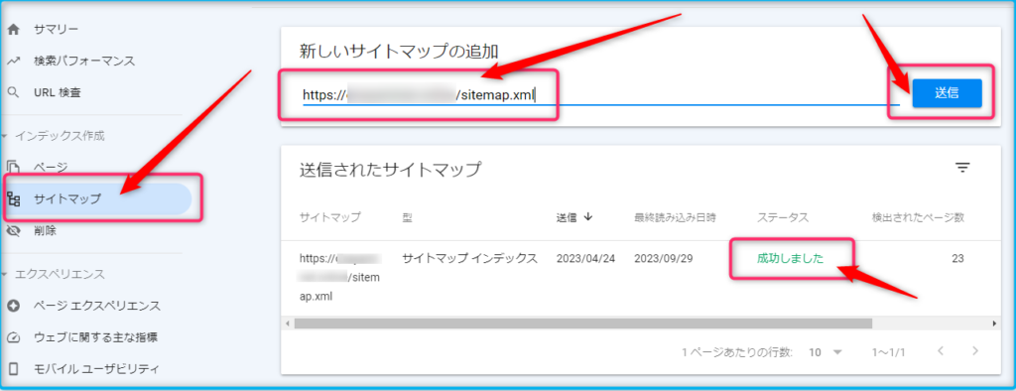This screenshot has height=391, width=1016.
Task: Click the 最終読み込み日時 column header
Action: click(x=675, y=217)
